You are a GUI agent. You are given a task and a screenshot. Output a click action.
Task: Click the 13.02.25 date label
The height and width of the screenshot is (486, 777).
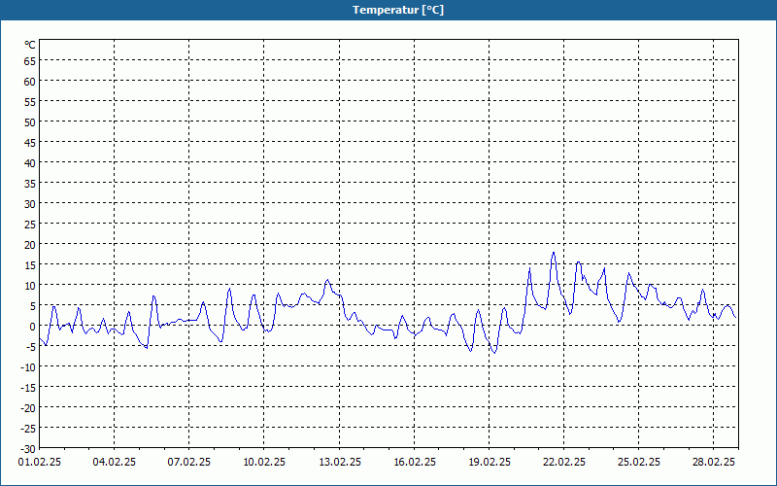click(x=339, y=463)
